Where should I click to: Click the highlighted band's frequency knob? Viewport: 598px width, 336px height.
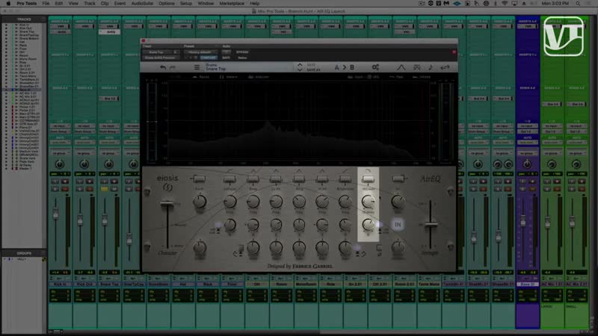tap(368, 201)
